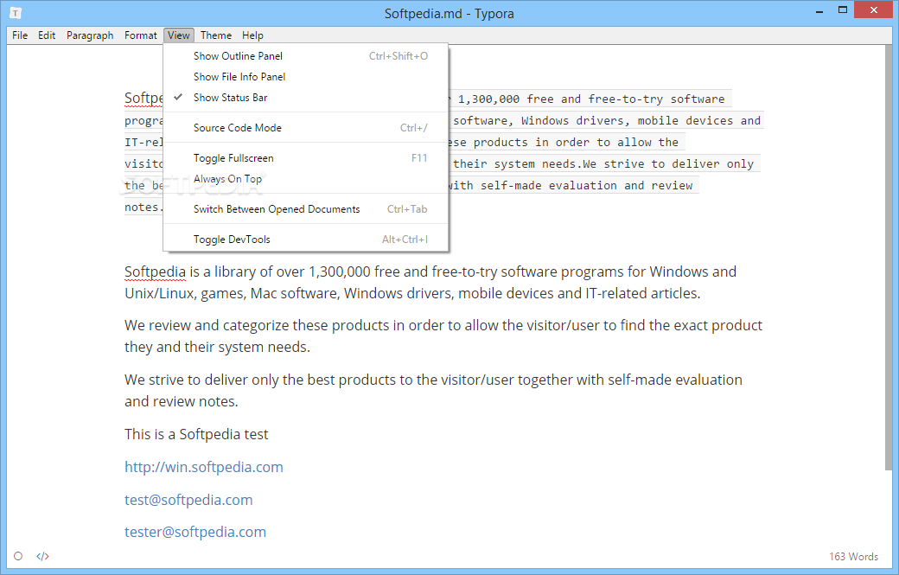Screen dimensions: 899x575
Task: Maximize the Typora window
Action: tap(842, 10)
